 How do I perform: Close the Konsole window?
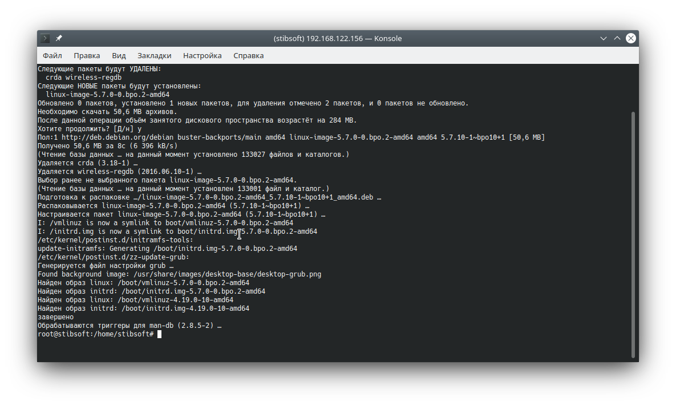[631, 38]
